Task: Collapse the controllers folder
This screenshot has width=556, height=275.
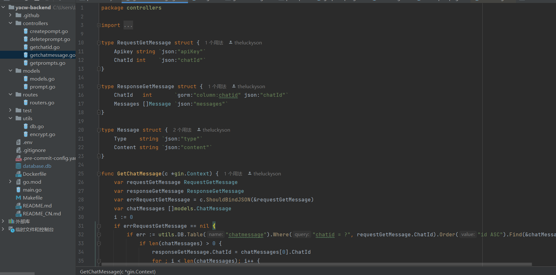Action: [10, 23]
